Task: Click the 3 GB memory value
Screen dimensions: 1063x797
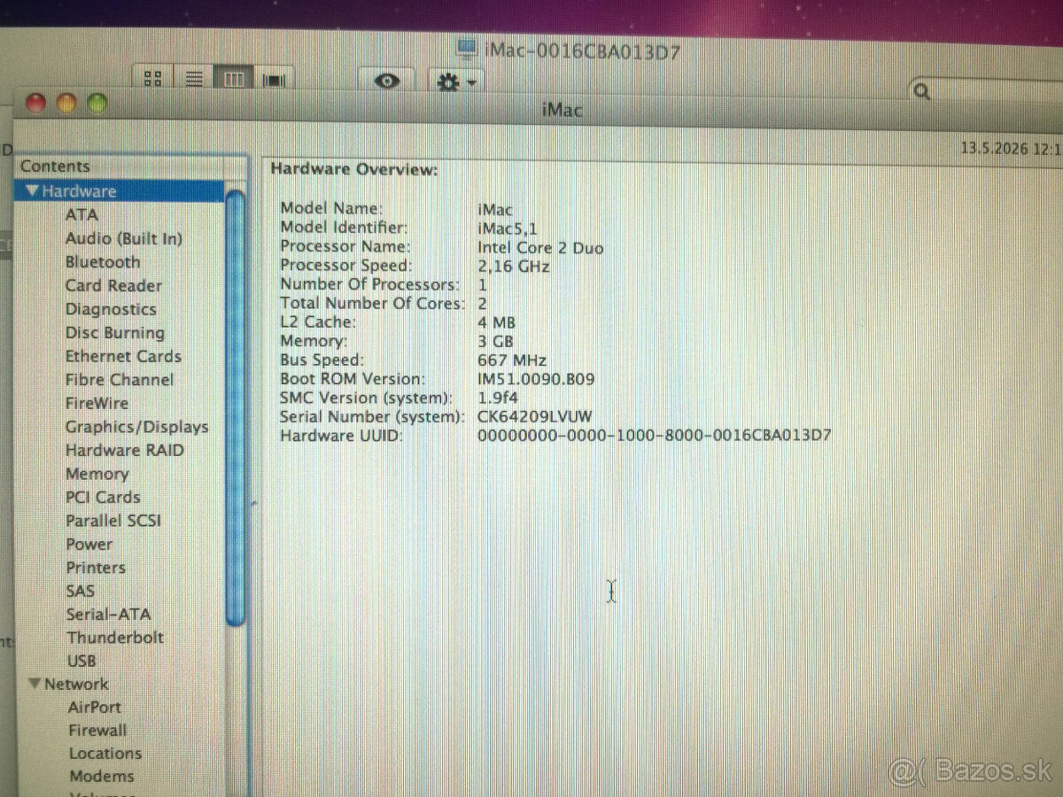Action: click(x=495, y=341)
